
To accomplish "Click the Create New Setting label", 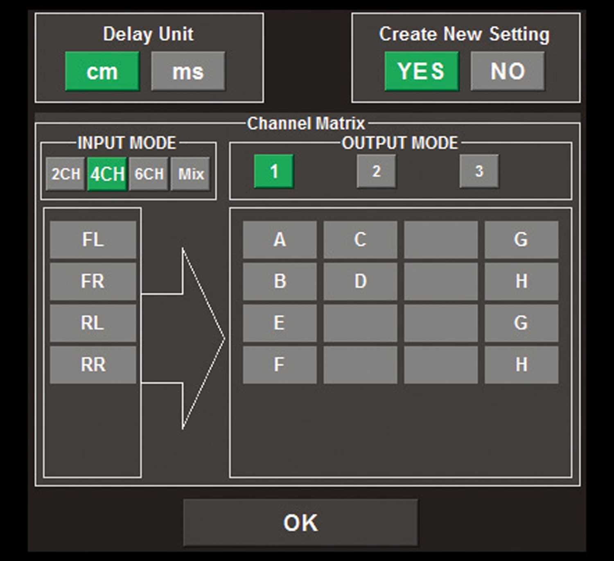I will pyautogui.click(x=465, y=34).
